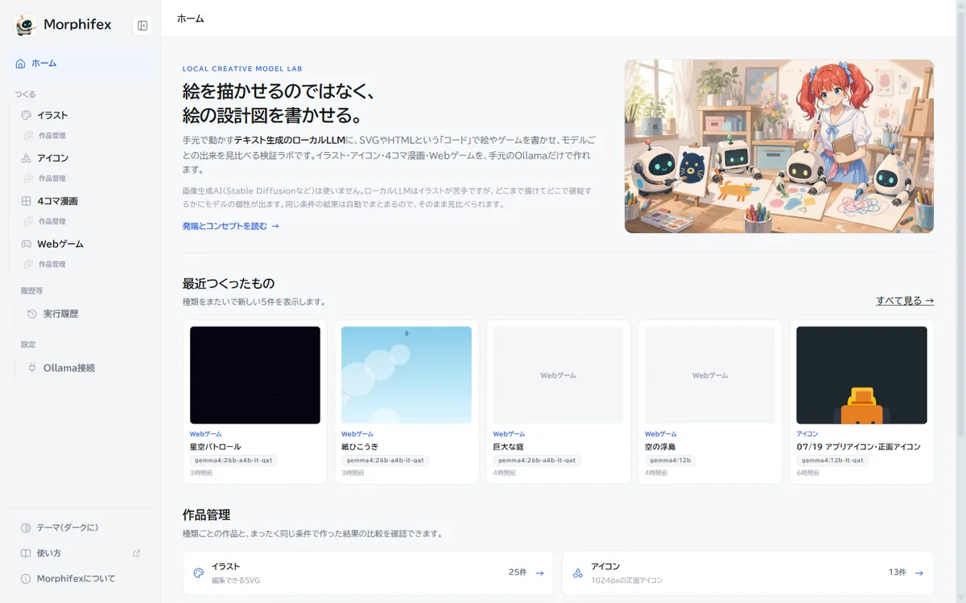Click the book icon beside 使い方

click(x=26, y=553)
